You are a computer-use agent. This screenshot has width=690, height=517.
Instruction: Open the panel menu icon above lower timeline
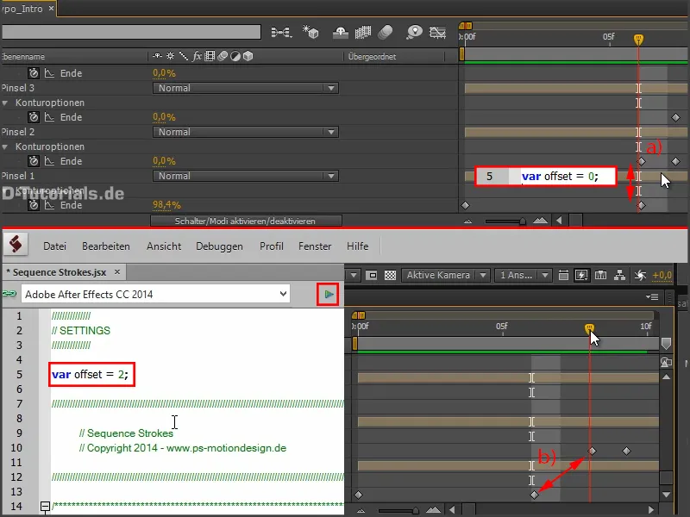(x=652, y=297)
